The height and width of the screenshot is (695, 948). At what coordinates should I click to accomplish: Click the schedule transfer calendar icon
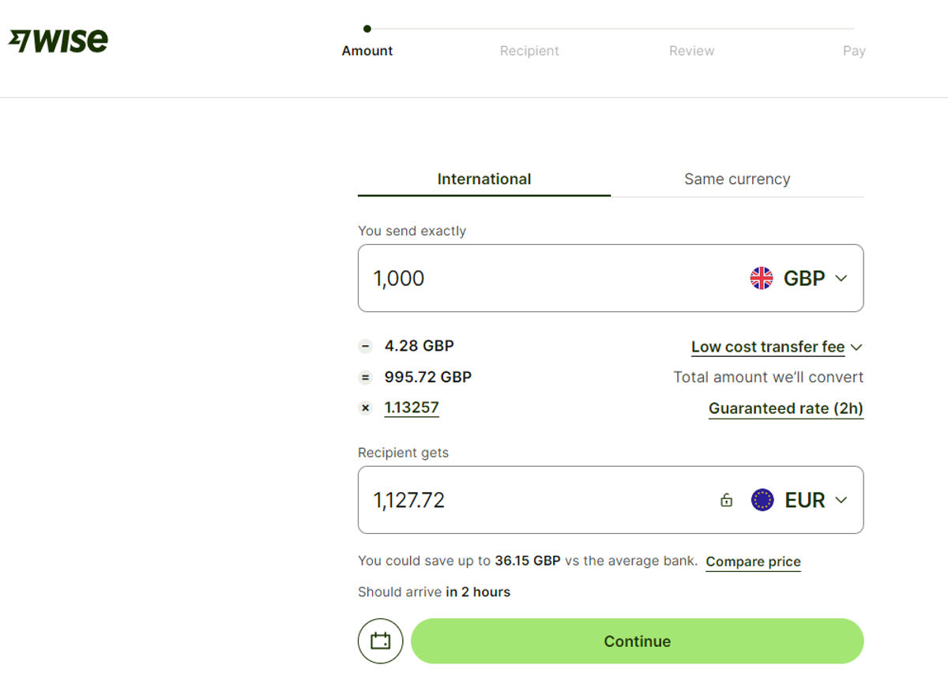coord(380,641)
